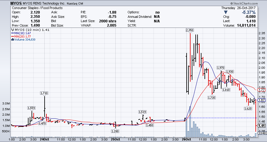Click the 26 Oct date on time axis
This screenshot has width=267, height=142.
(186, 140)
